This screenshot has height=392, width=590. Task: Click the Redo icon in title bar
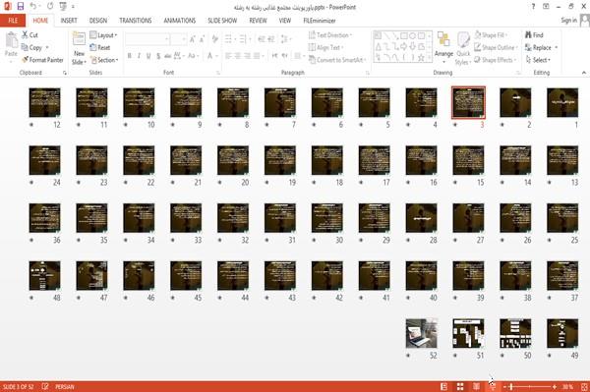50,7
